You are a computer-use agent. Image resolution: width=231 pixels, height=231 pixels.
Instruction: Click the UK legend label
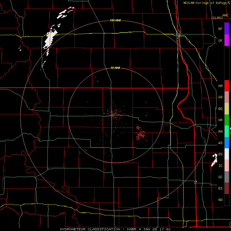coord(220,40)
